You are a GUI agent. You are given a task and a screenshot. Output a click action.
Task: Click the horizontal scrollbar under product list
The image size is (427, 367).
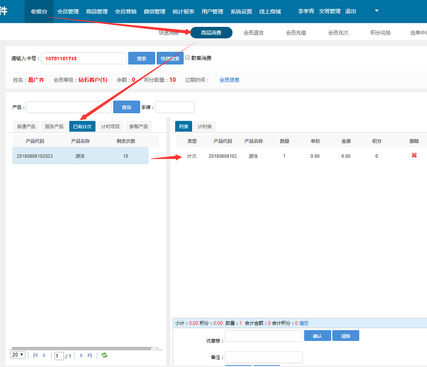coord(84,349)
